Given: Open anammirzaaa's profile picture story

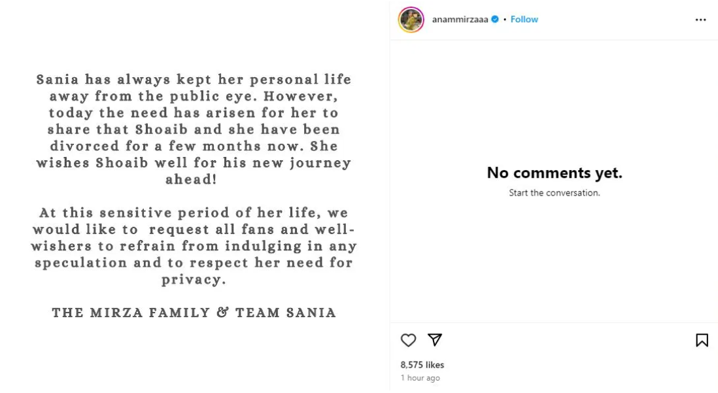Looking at the screenshot, I should click(411, 20).
